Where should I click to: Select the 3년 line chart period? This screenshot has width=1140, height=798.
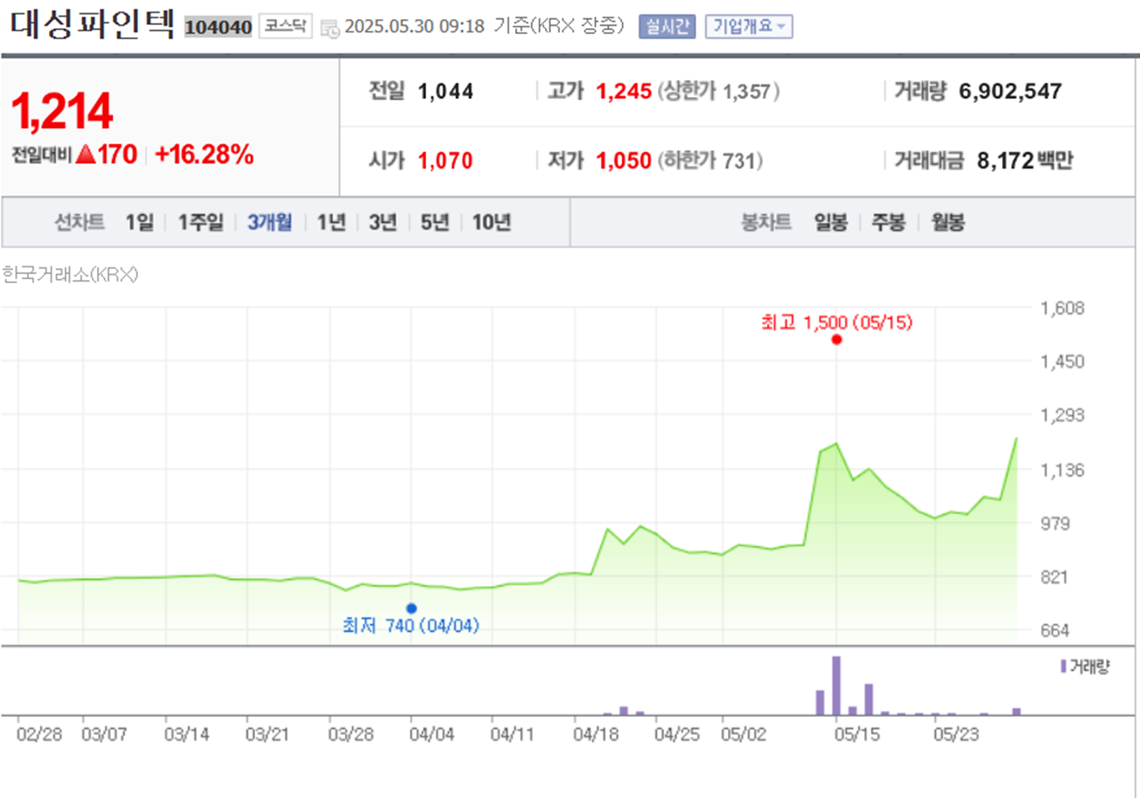[x=383, y=223]
